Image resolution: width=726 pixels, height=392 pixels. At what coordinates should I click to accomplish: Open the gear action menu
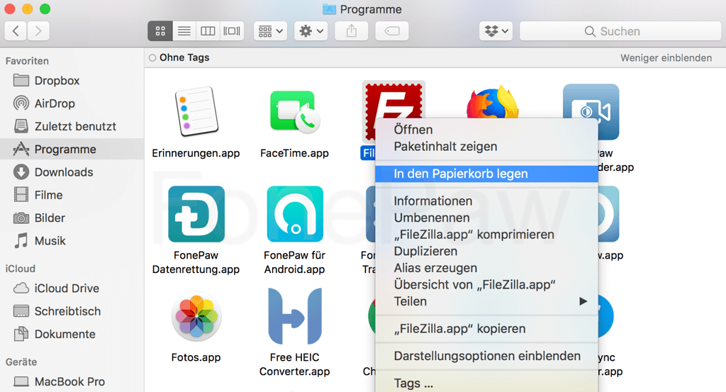click(x=311, y=31)
